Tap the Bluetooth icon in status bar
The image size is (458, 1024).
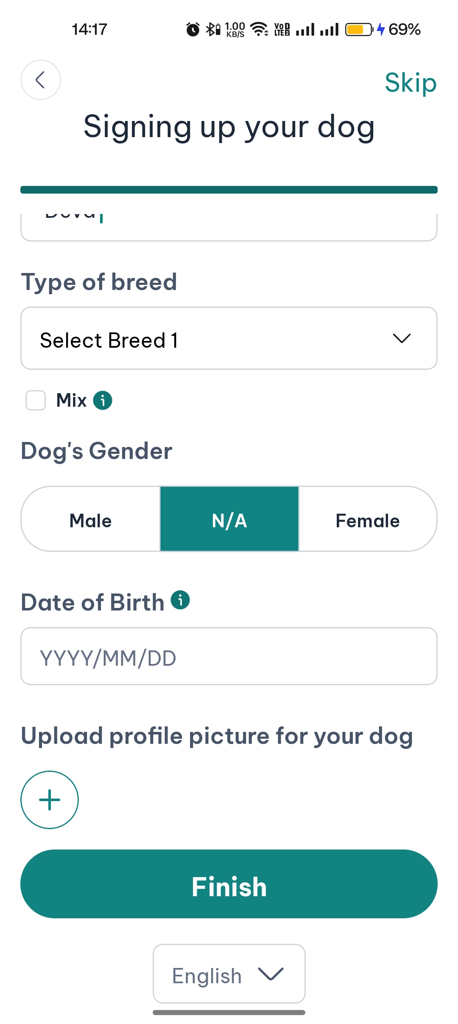[211, 29]
